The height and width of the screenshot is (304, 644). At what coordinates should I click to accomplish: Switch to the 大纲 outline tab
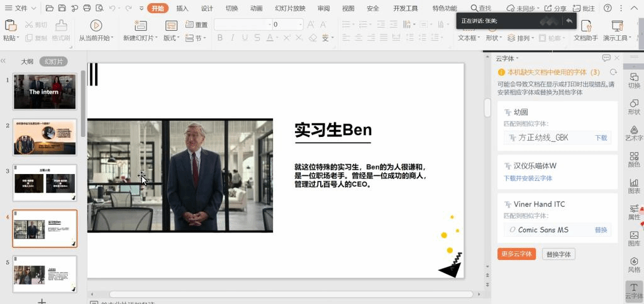pos(27,62)
